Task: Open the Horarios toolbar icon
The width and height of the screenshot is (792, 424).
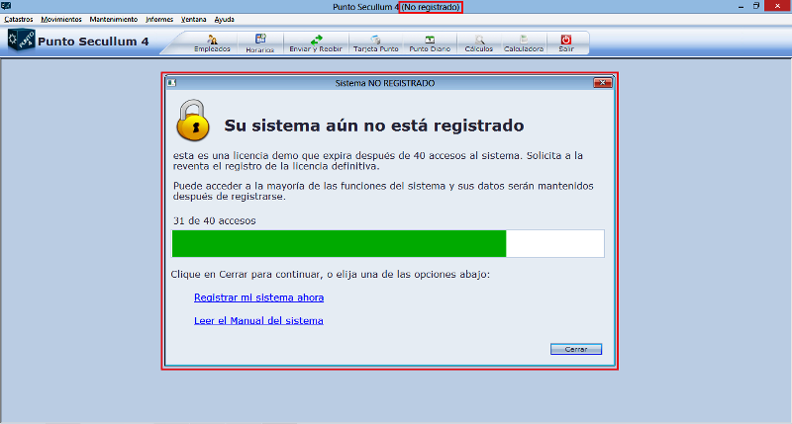Action: pyautogui.click(x=260, y=43)
